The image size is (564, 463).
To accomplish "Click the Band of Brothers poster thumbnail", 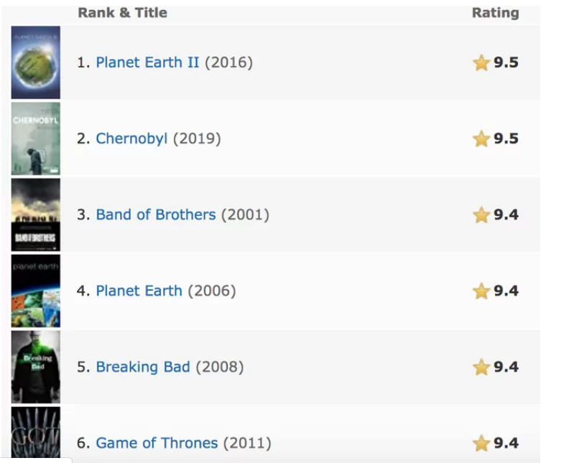I will point(36,215).
